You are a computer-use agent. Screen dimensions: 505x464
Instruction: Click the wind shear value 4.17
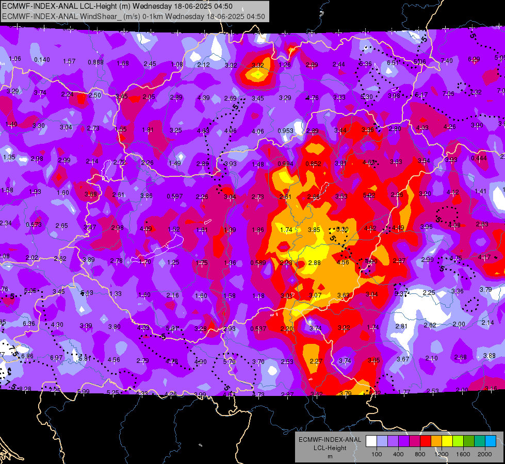click(484, 257)
